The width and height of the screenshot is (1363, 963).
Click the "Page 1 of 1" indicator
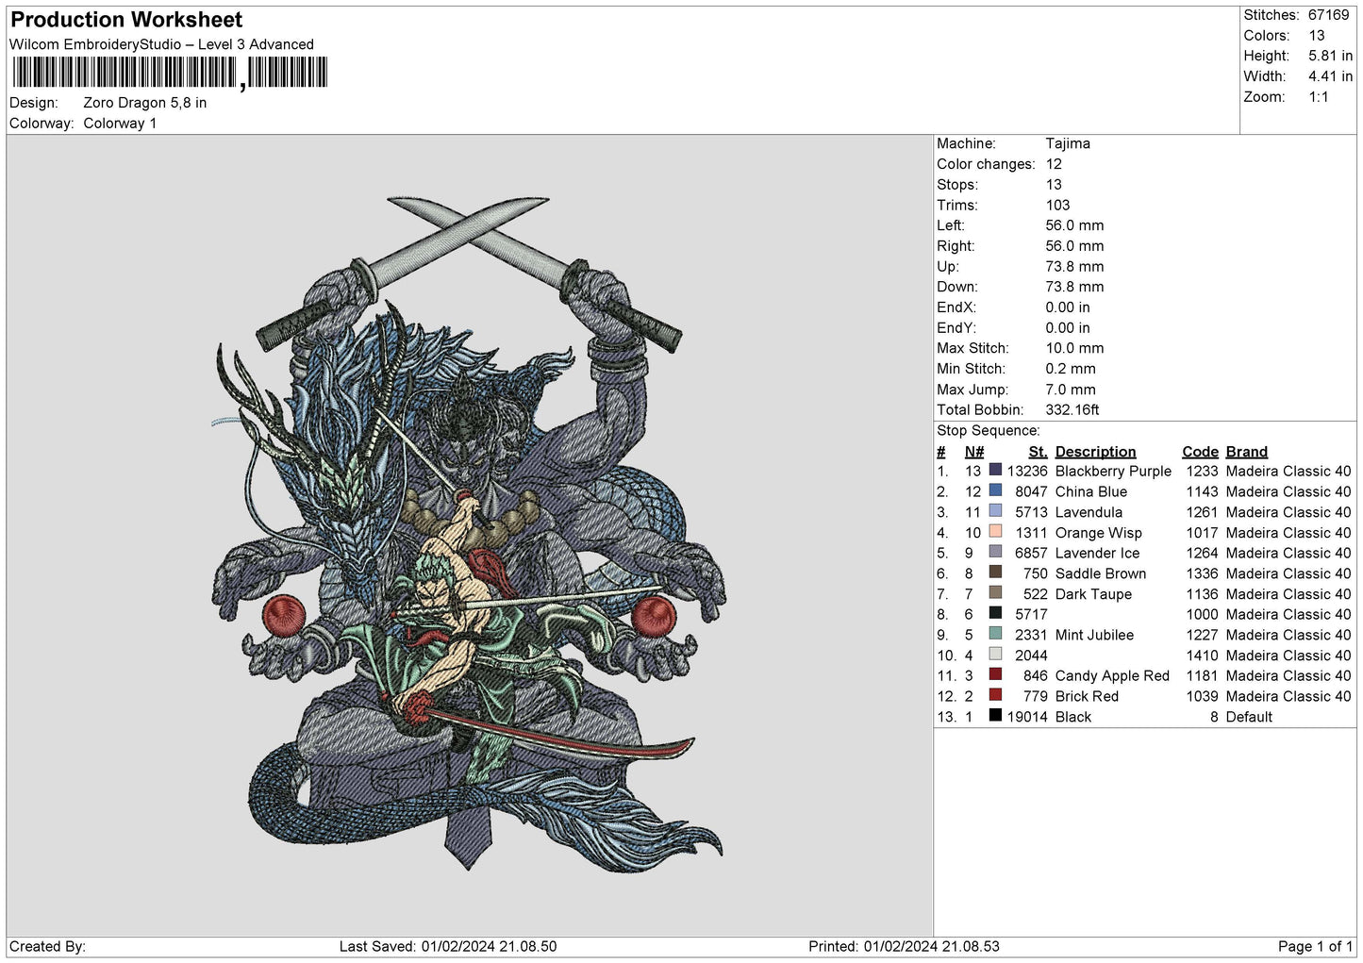click(x=1315, y=947)
